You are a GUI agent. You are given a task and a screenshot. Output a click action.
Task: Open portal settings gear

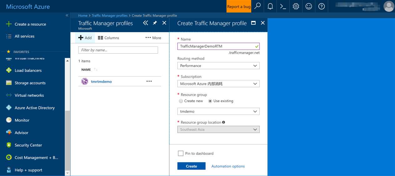click(x=296, y=6)
